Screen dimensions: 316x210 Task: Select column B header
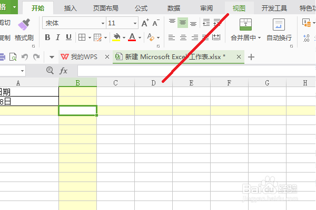[78, 83]
